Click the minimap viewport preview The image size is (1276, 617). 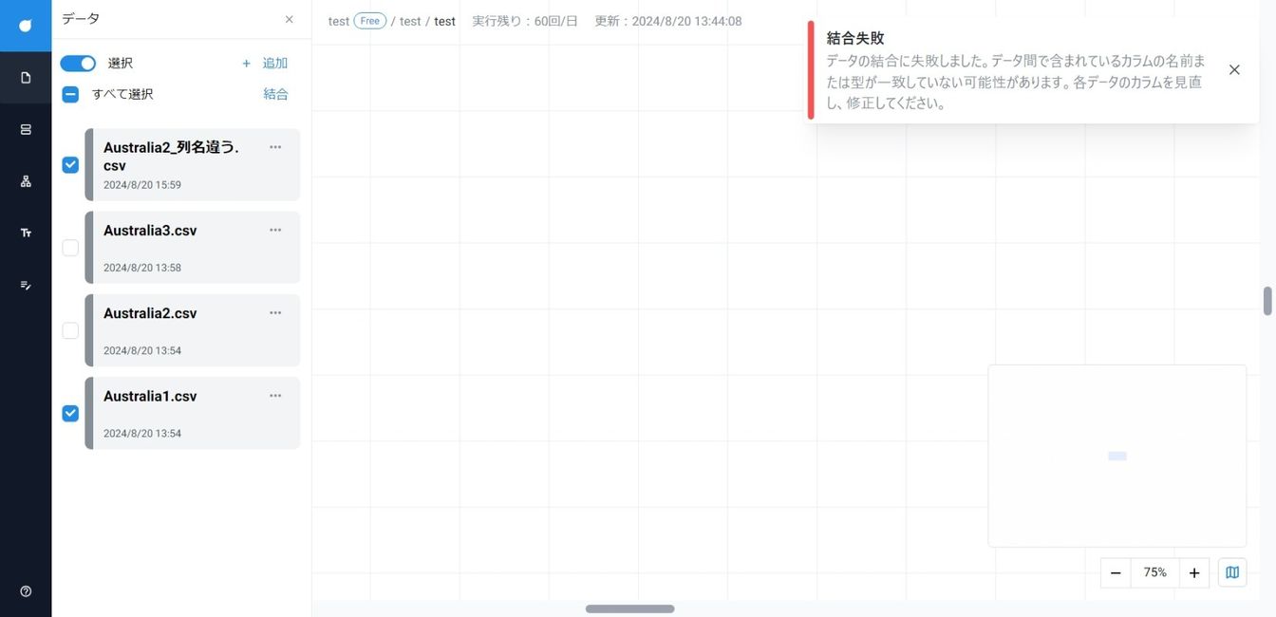(x=1117, y=457)
